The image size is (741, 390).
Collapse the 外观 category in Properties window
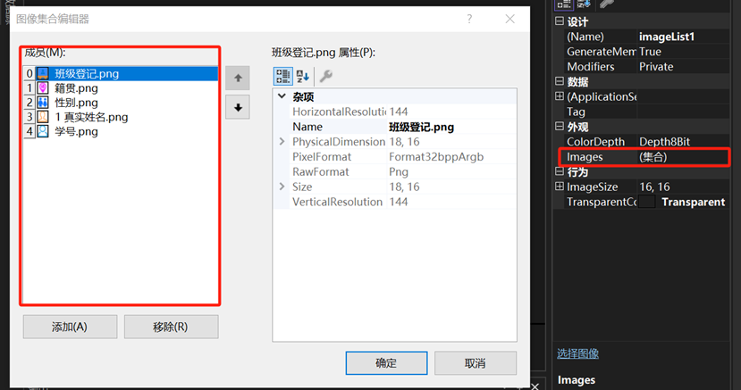click(x=560, y=127)
